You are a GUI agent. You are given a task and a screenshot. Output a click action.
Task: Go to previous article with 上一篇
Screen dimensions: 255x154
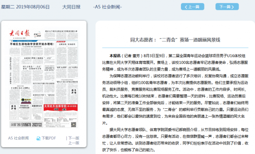(192, 7)
